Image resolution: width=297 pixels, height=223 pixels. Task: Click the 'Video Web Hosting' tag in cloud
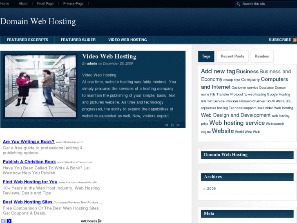279,108
